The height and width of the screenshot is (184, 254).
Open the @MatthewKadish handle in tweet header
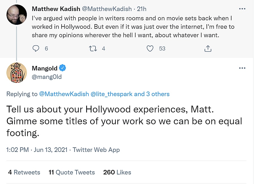tap(107, 9)
